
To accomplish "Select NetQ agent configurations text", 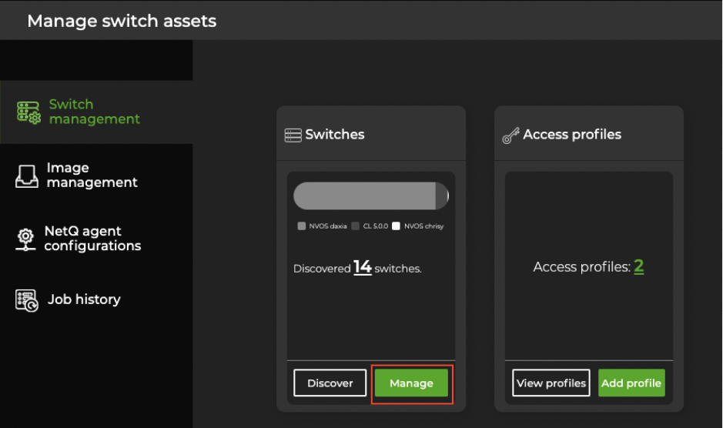I will pyautogui.click(x=92, y=239).
